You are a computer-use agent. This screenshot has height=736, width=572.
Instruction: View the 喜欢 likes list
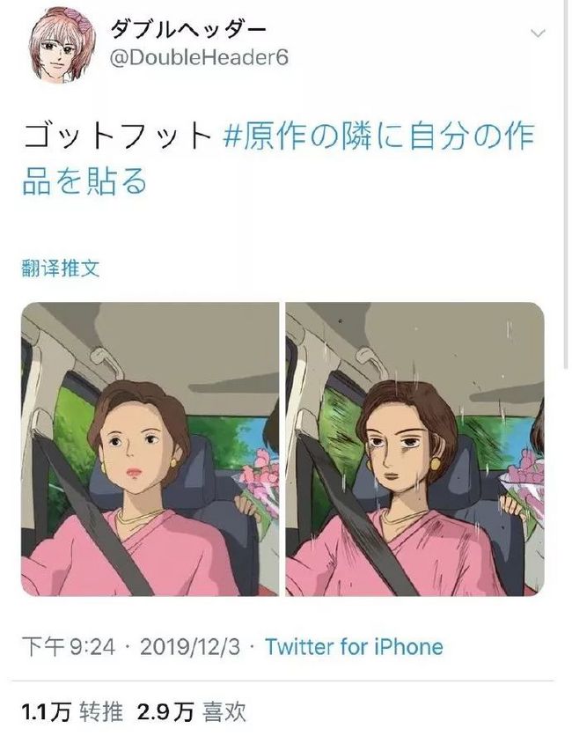point(224,712)
